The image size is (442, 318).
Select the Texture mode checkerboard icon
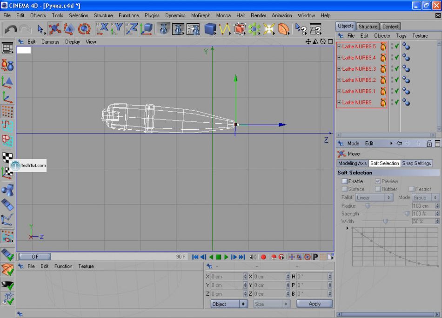coord(7,157)
